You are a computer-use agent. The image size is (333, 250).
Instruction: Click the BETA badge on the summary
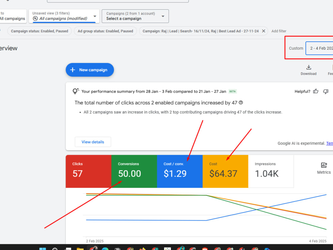tap(232, 91)
